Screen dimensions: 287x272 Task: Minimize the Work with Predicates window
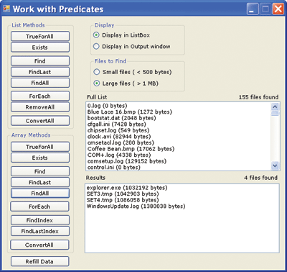253,9
